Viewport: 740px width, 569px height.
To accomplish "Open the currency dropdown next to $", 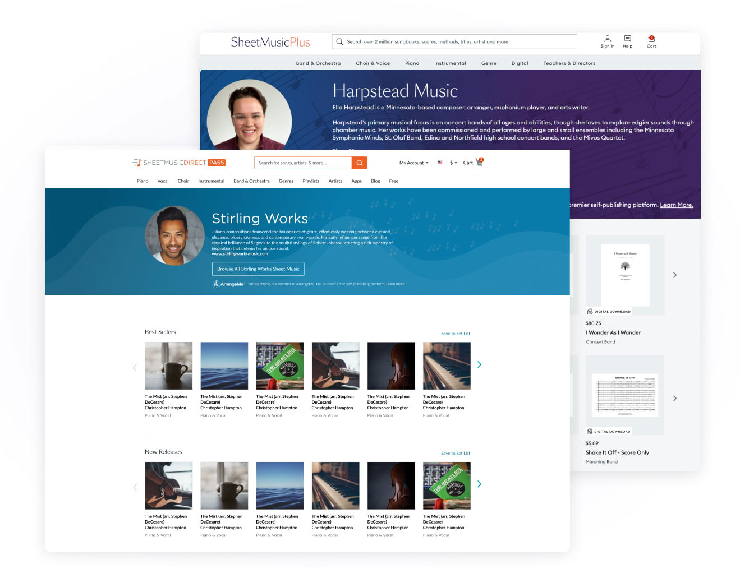I will tap(452, 163).
